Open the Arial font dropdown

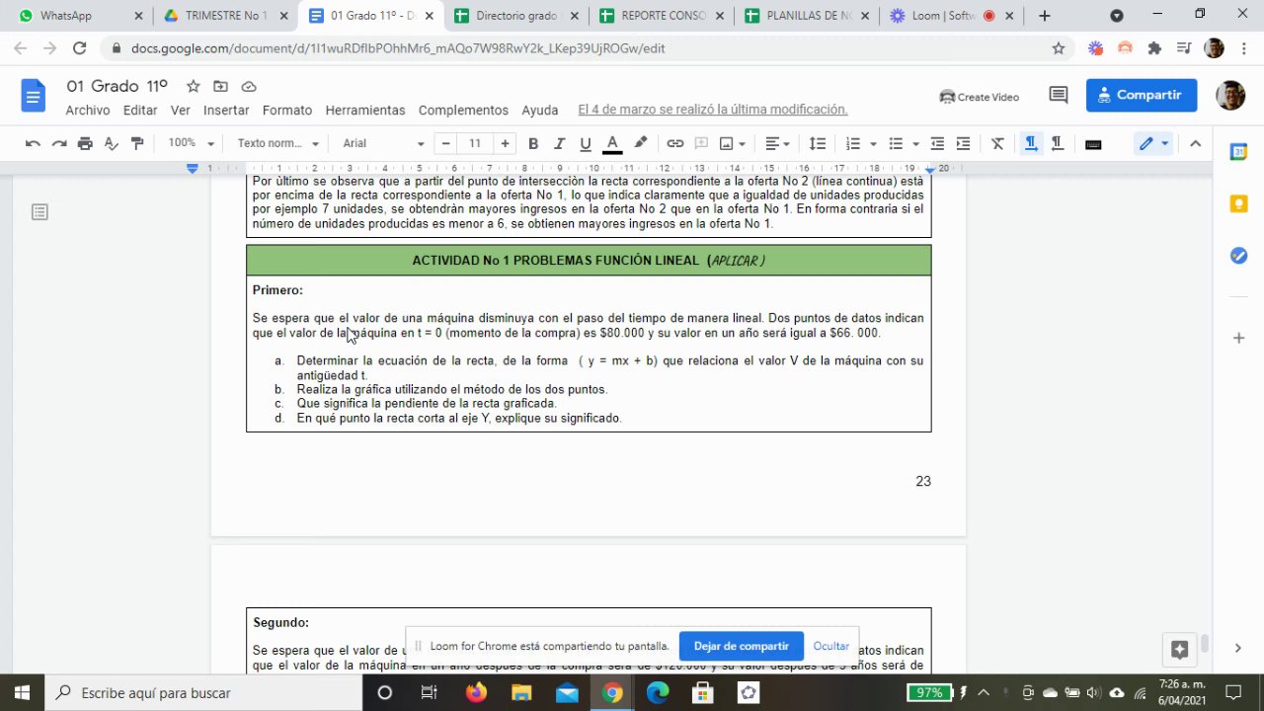click(x=383, y=144)
